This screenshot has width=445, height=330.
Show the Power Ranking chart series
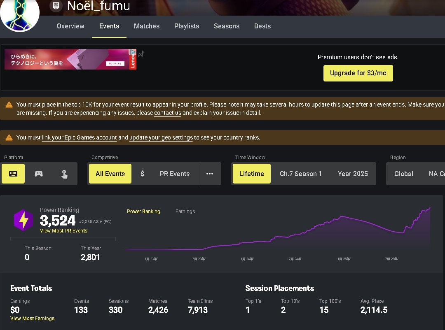pyautogui.click(x=143, y=211)
